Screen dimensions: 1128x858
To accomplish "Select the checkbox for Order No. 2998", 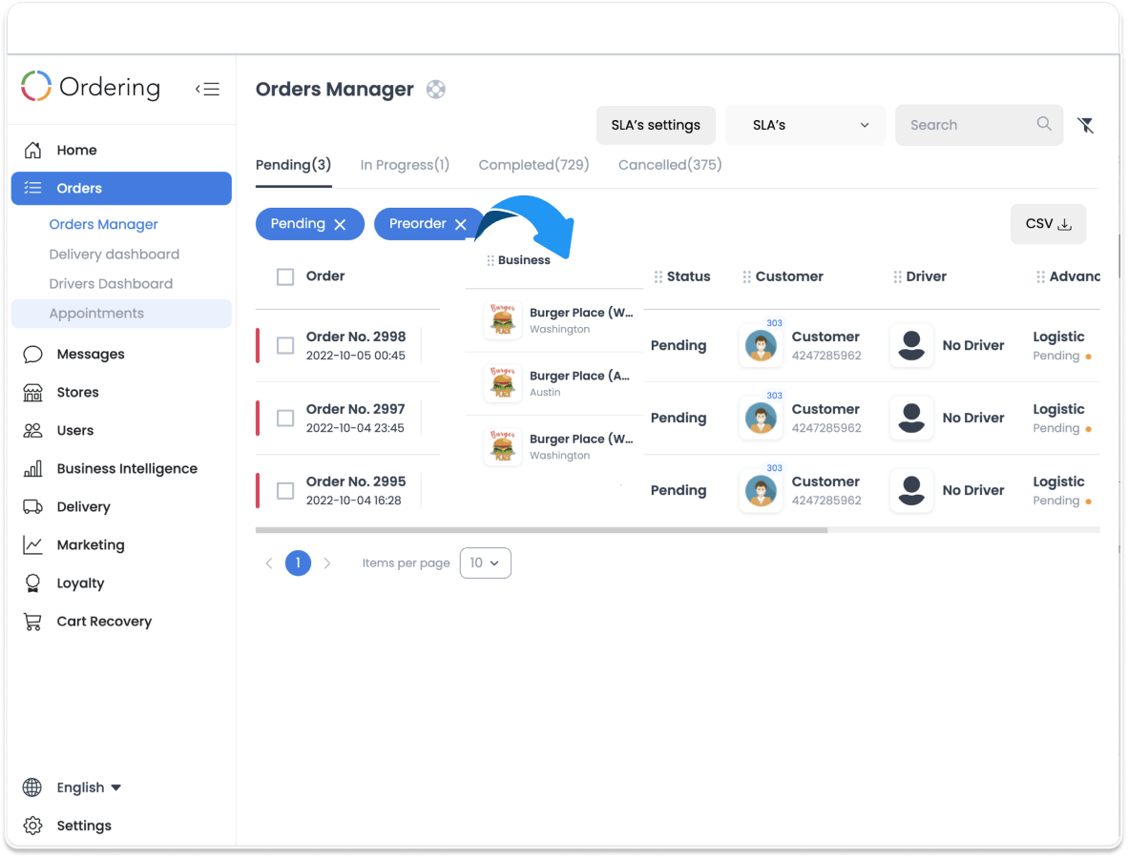I will click(x=285, y=345).
